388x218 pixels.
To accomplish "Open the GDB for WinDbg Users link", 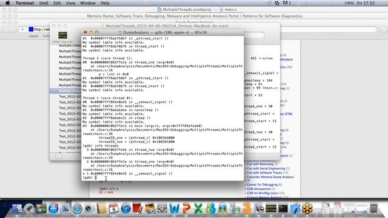I will (x=263, y=193).
